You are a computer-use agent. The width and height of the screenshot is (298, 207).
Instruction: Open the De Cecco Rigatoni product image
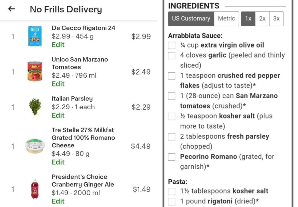(x=35, y=36)
